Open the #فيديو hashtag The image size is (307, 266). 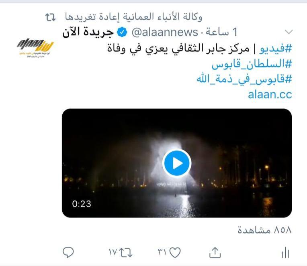click(276, 48)
